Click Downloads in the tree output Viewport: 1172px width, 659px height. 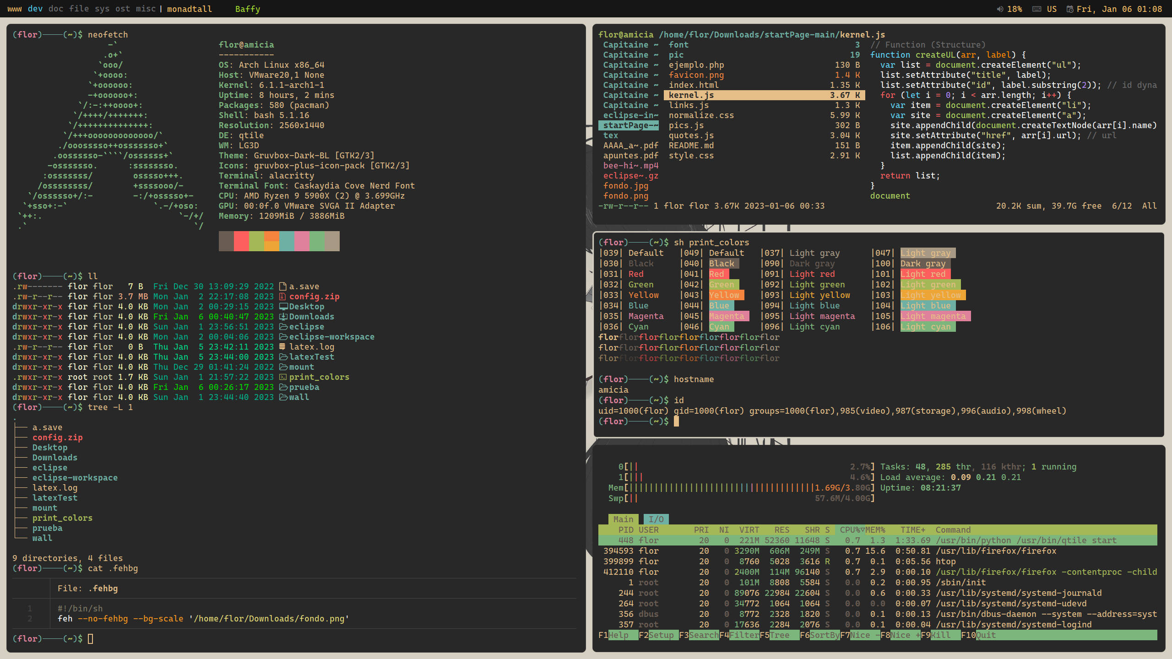pos(55,458)
